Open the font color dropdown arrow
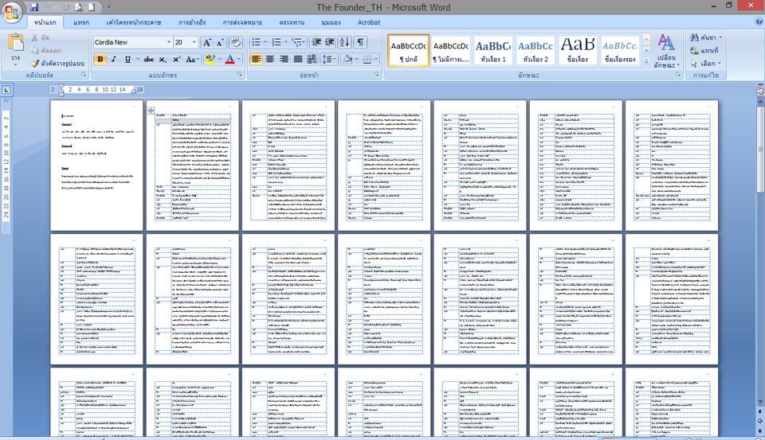 [239, 60]
